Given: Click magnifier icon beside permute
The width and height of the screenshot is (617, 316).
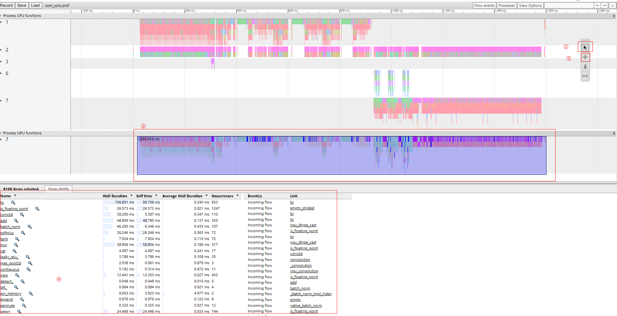Looking at the screenshot, I should 24,306.
